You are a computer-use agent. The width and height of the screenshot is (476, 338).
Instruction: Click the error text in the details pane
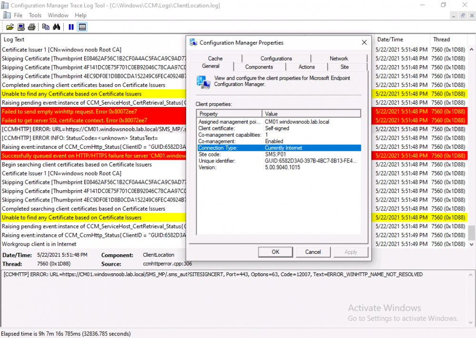pos(213,274)
